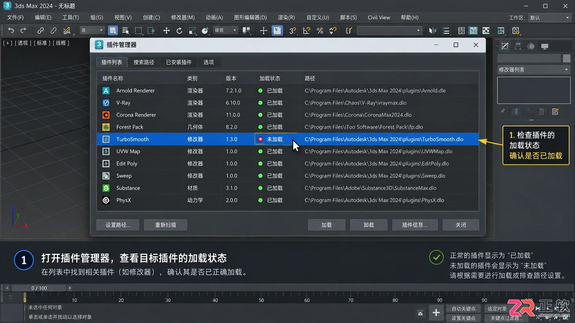Screen dimensions: 575x323
Task: Switch to the 已安装插件 tab
Action: (179, 62)
